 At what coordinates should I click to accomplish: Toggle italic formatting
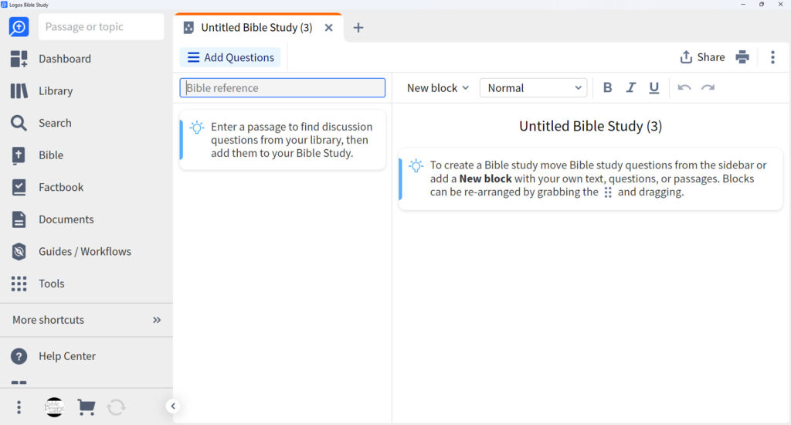(630, 88)
